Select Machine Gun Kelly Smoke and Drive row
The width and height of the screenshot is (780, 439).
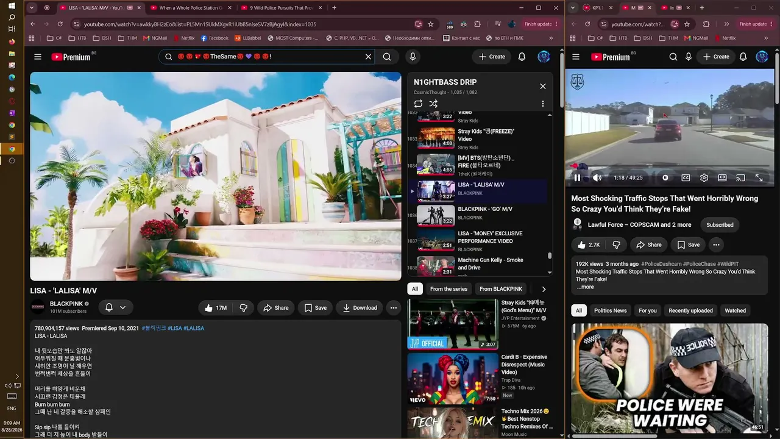477,266
